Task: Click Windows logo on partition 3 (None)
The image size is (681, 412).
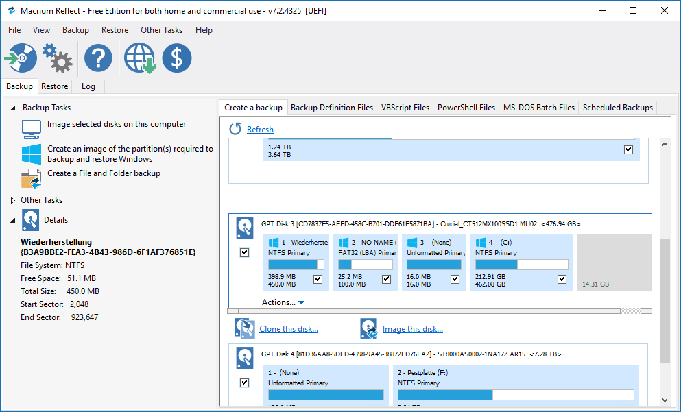Action: (x=412, y=242)
